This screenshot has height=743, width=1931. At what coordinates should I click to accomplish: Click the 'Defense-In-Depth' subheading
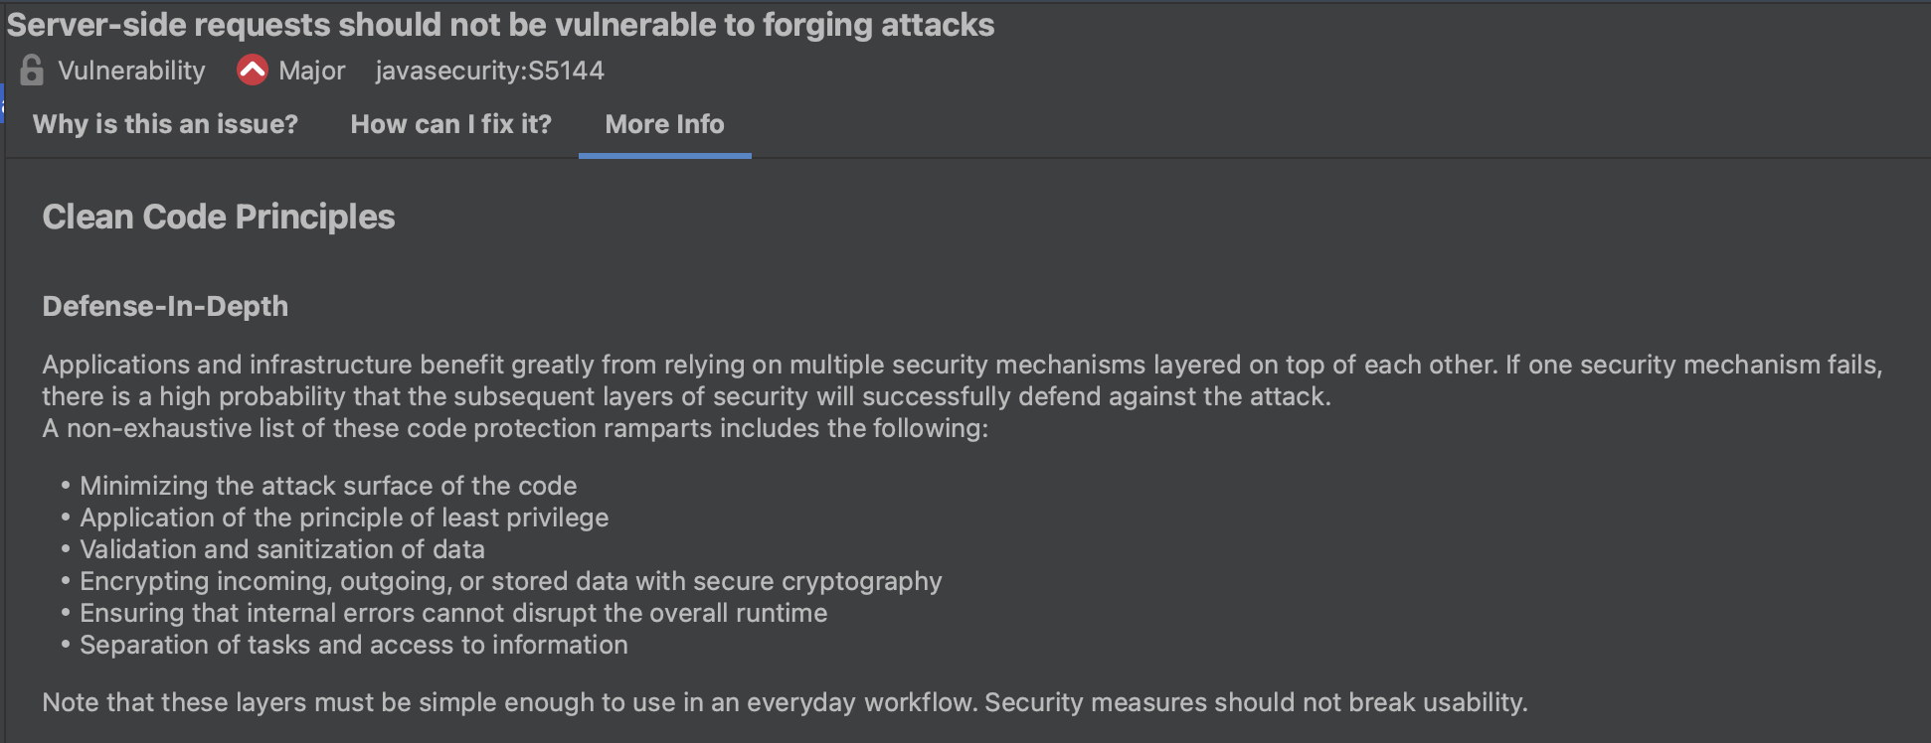click(165, 306)
